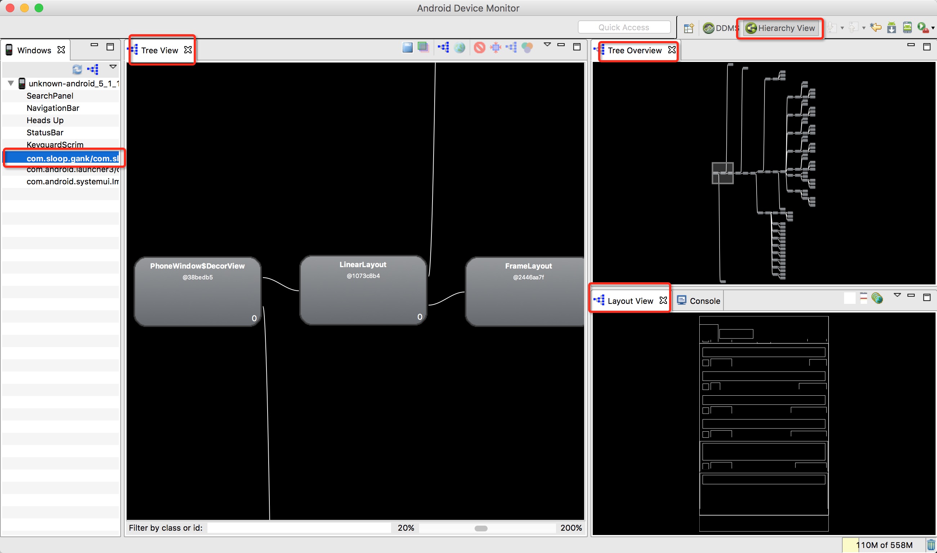The image size is (937, 553).
Task: Expand the run tool dropdown arrow
Action: pos(933,28)
